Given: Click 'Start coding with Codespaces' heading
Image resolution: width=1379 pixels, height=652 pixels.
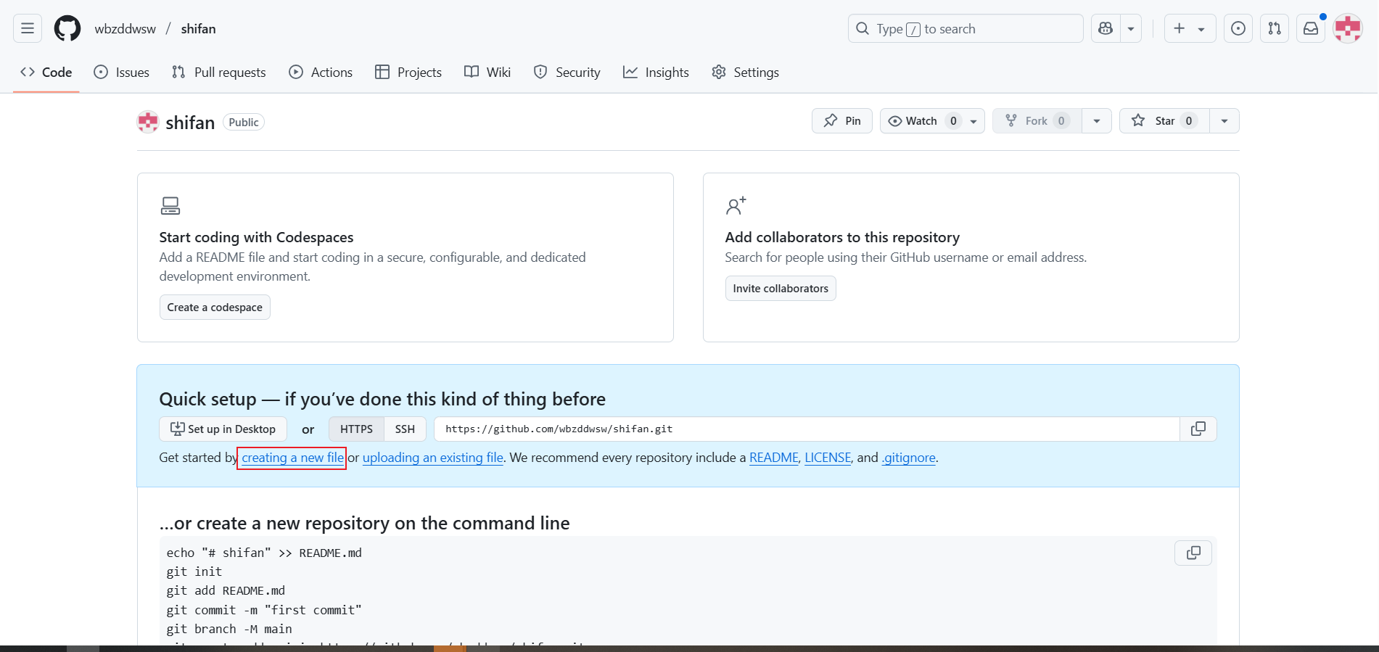Looking at the screenshot, I should [x=256, y=237].
